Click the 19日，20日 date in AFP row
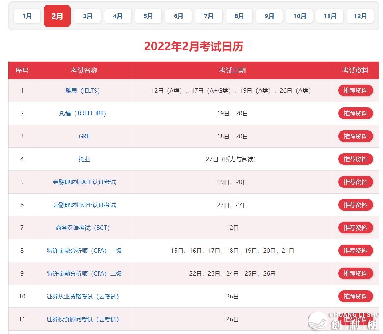The height and width of the screenshot is (334, 383). click(232, 182)
